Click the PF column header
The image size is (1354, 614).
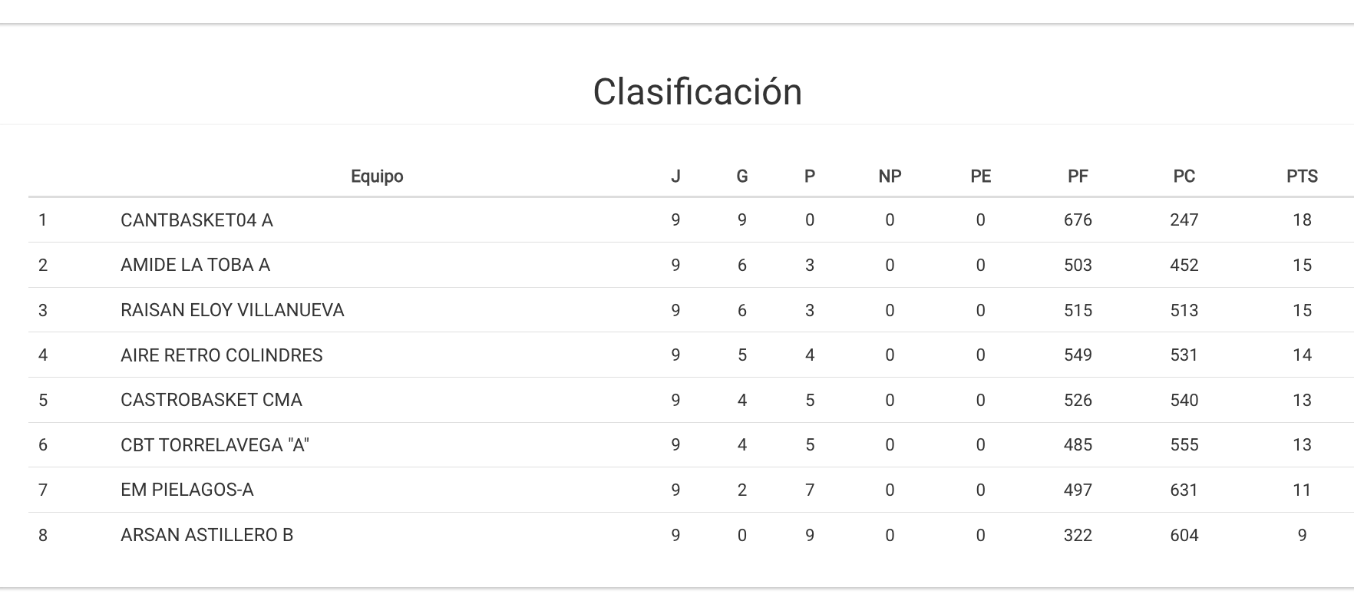coord(1078,177)
